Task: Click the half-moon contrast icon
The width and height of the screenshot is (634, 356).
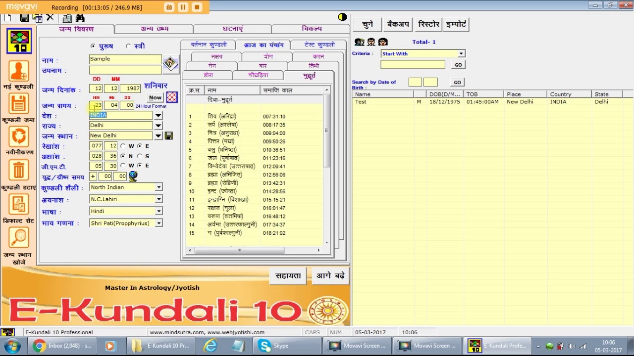Action: click(x=342, y=17)
